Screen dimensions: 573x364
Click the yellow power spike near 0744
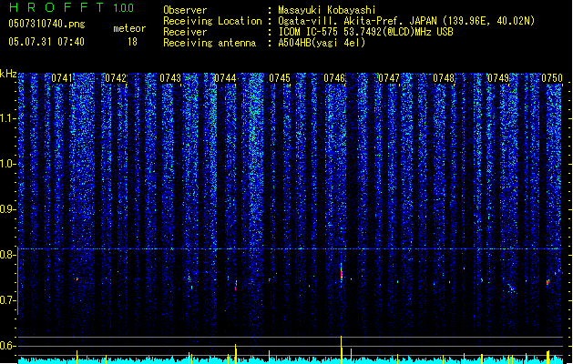pos(236,354)
